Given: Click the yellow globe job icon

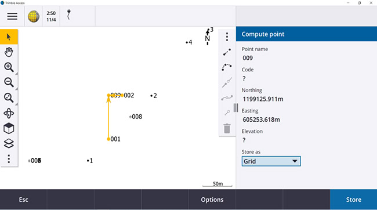Looking at the screenshot, I should [x=34, y=16].
